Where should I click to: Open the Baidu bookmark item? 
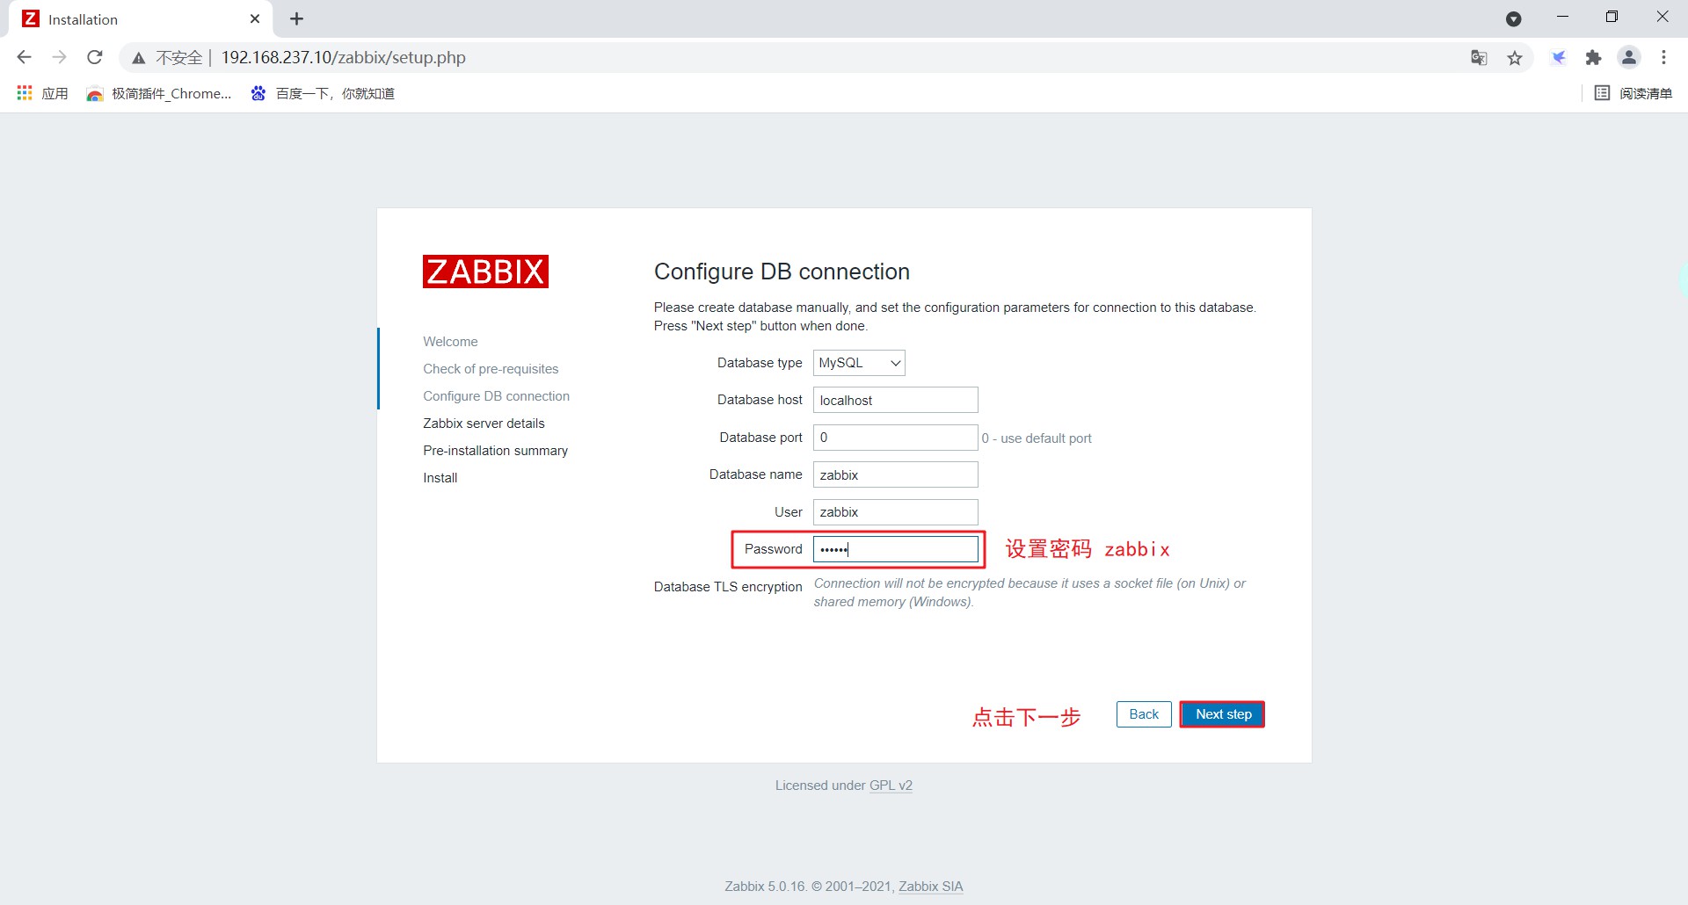(322, 93)
